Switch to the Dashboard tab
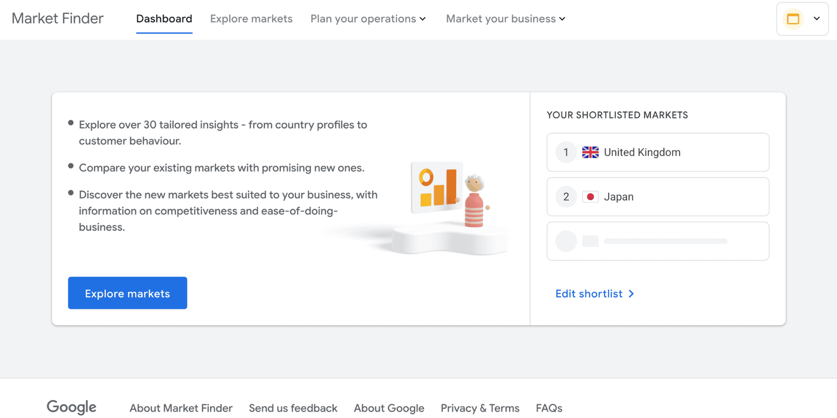Viewport: 837px width, 418px height. [164, 19]
